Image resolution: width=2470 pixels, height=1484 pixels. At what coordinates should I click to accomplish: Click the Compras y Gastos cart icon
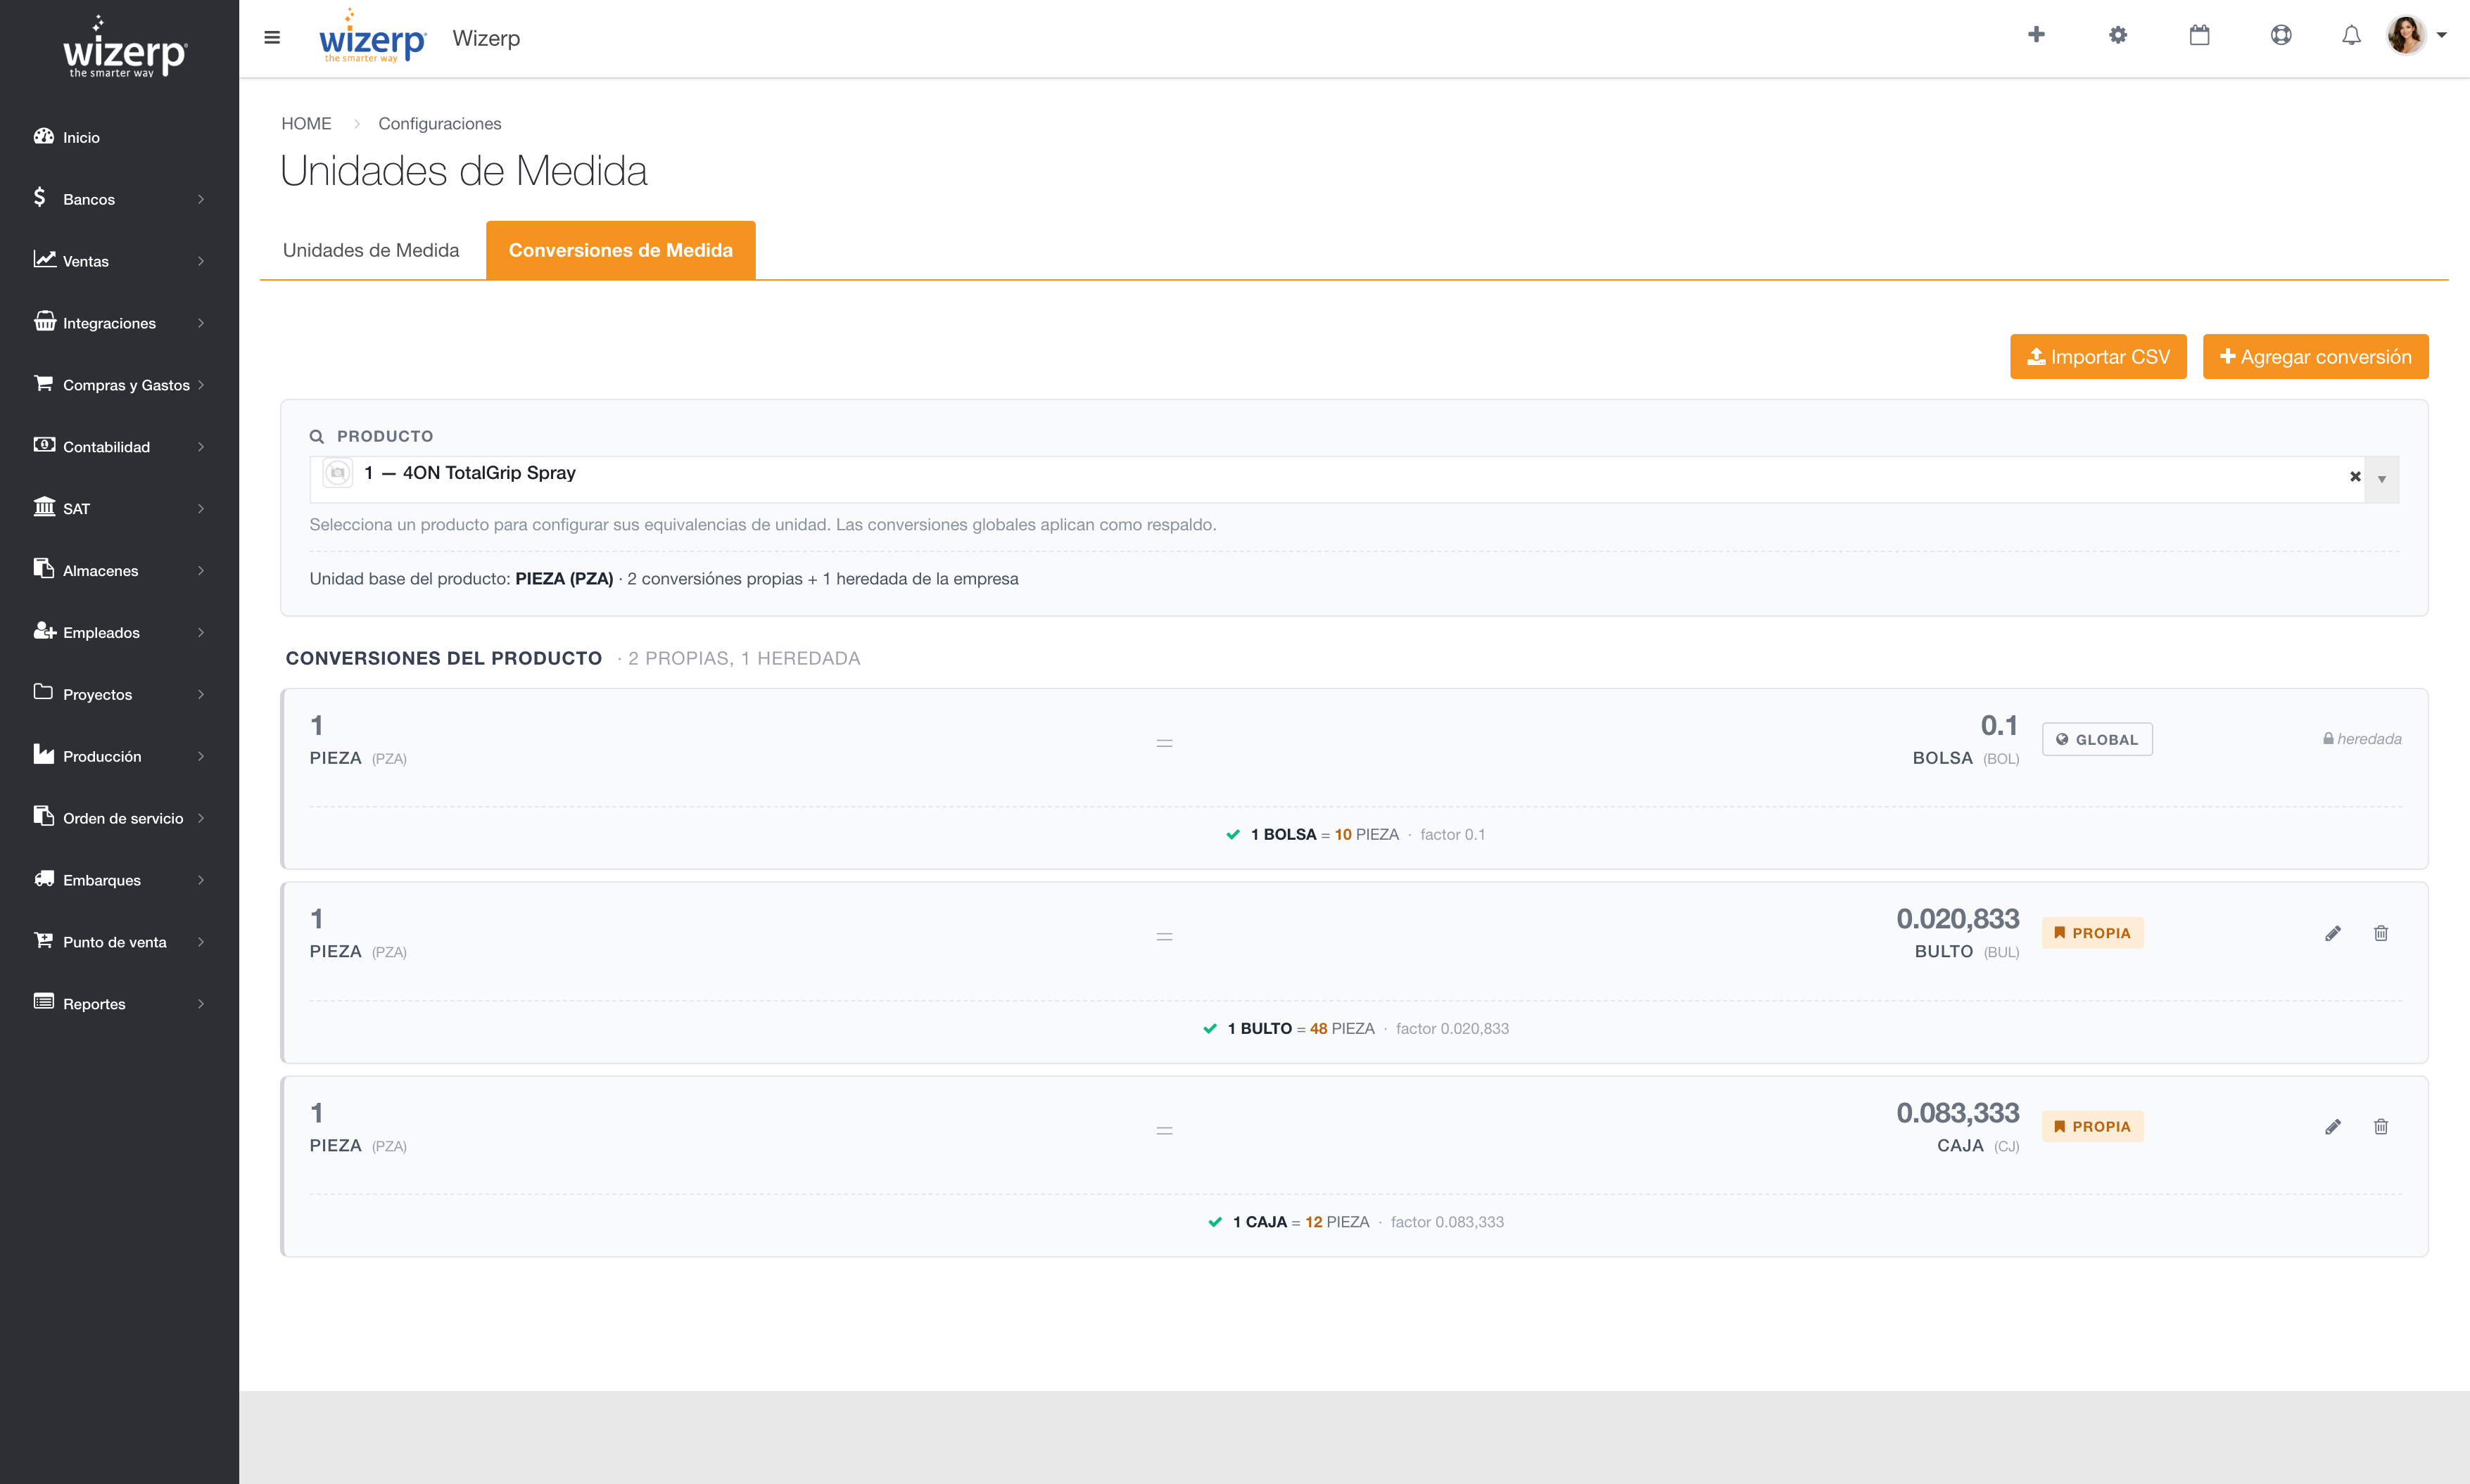(x=43, y=383)
